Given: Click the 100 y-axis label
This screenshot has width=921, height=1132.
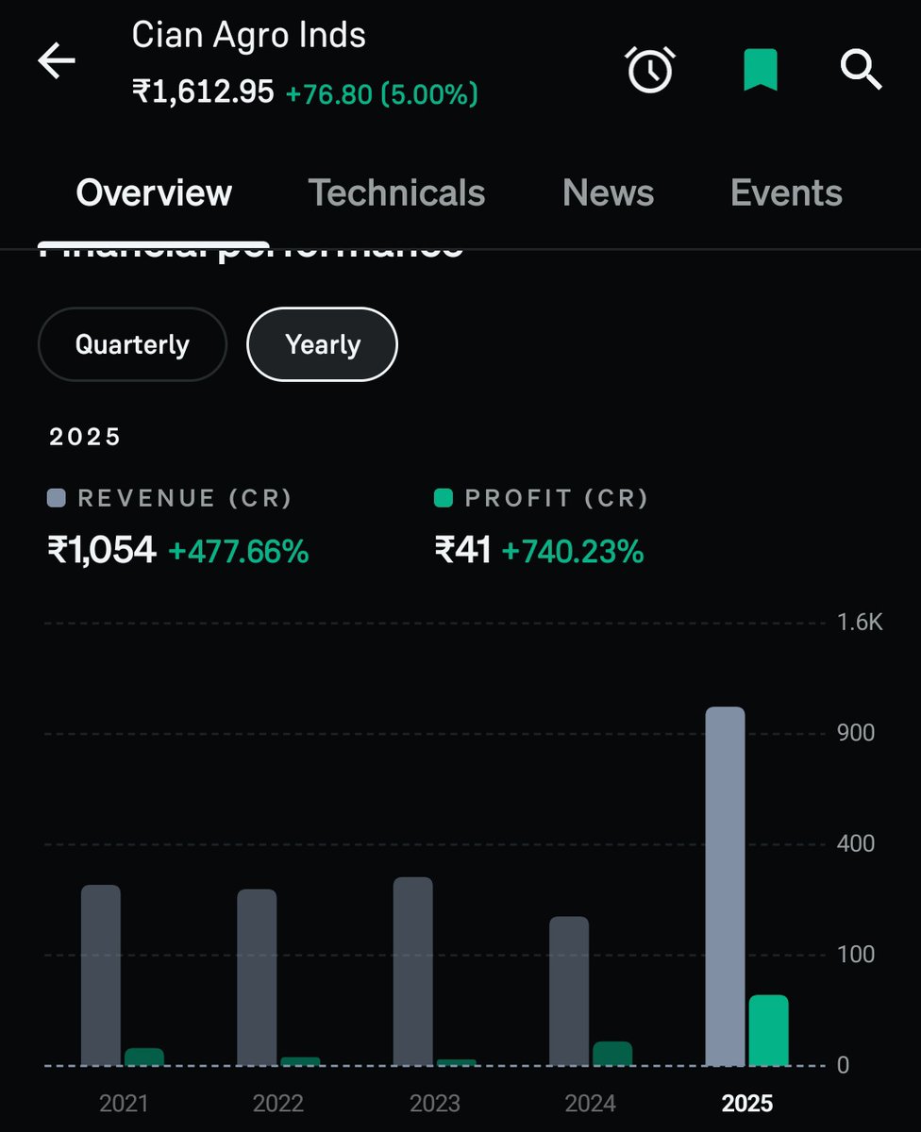Looking at the screenshot, I should (x=856, y=955).
